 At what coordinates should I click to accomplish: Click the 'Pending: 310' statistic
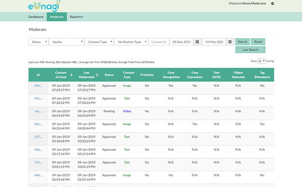(53, 62)
